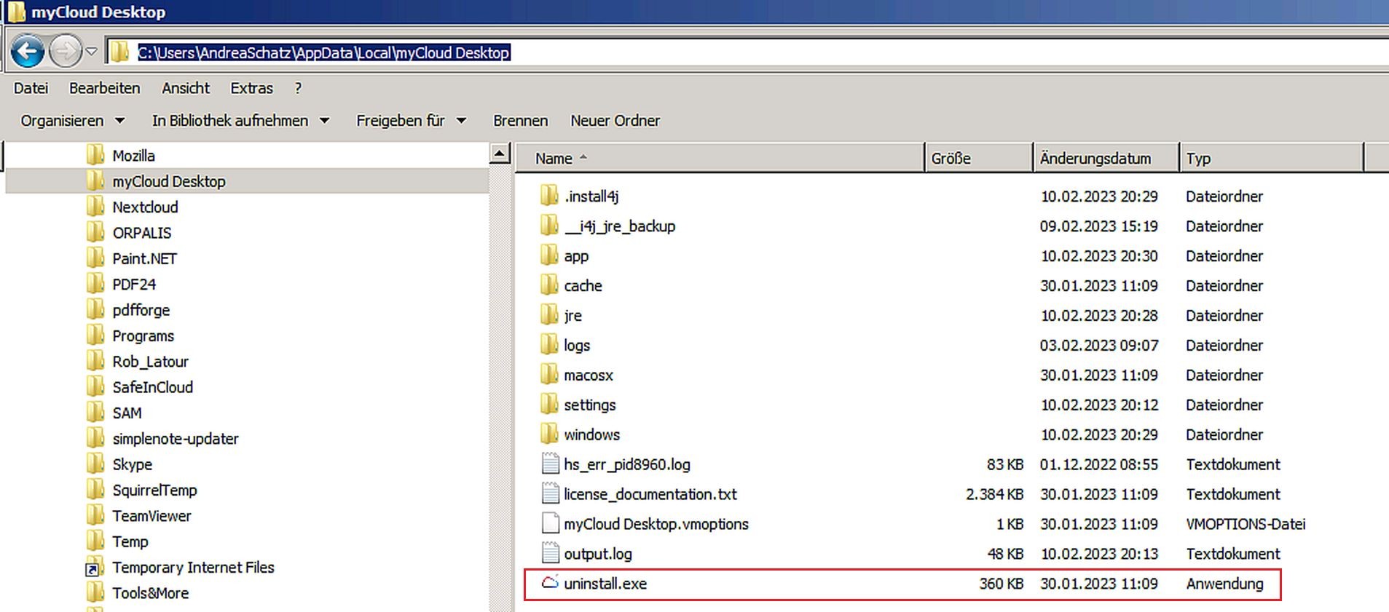The height and width of the screenshot is (612, 1389).
Task: Click the simplenote-updater folder icon
Action: [x=95, y=439]
